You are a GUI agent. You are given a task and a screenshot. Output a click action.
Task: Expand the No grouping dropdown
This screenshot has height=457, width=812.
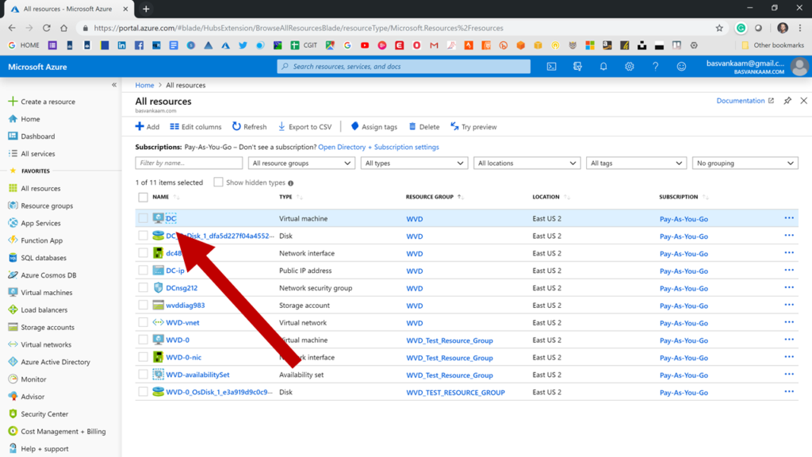pos(745,163)
